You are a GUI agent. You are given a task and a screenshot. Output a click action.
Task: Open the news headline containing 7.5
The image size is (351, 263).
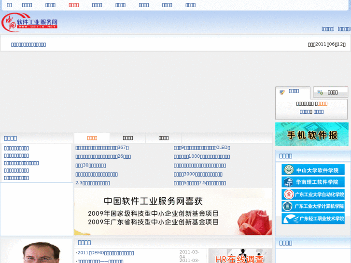click(200, 183)
